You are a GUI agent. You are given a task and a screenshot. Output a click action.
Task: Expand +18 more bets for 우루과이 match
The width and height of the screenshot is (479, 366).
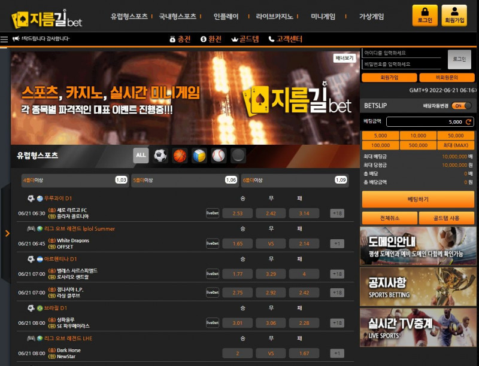(337, 213)
